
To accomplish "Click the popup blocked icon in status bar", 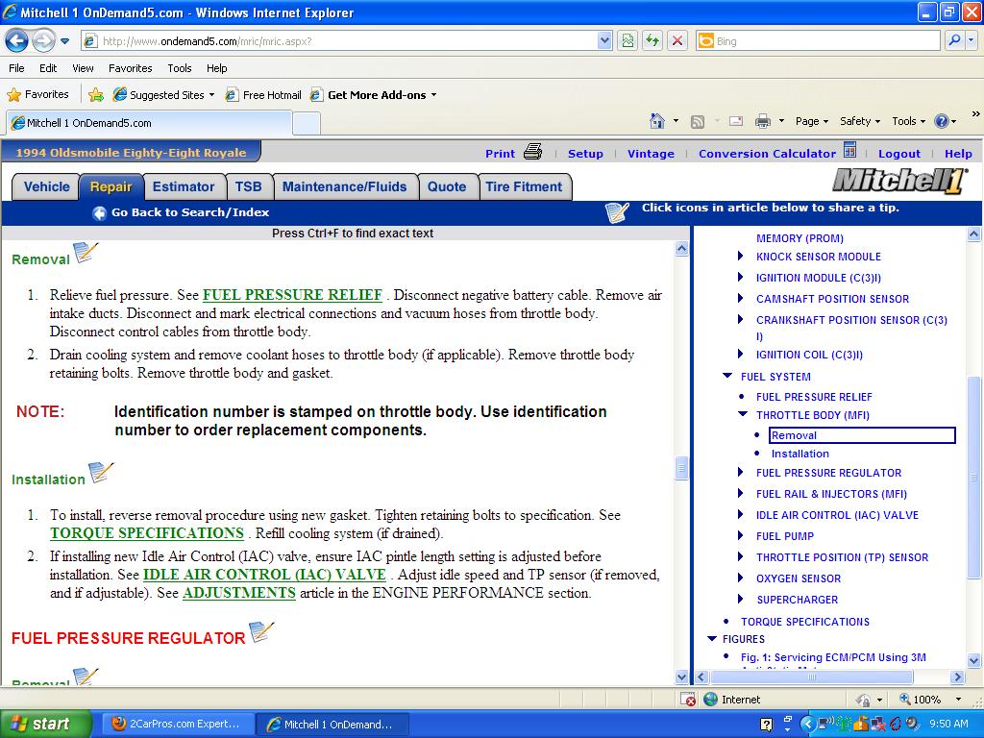I will (x=687, y=700).
